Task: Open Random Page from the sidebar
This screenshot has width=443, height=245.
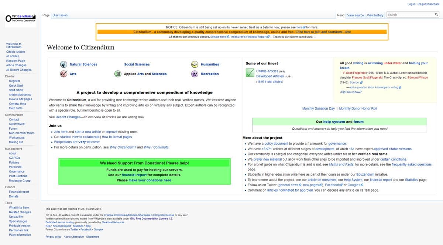Action: click(x=16, y=61)
